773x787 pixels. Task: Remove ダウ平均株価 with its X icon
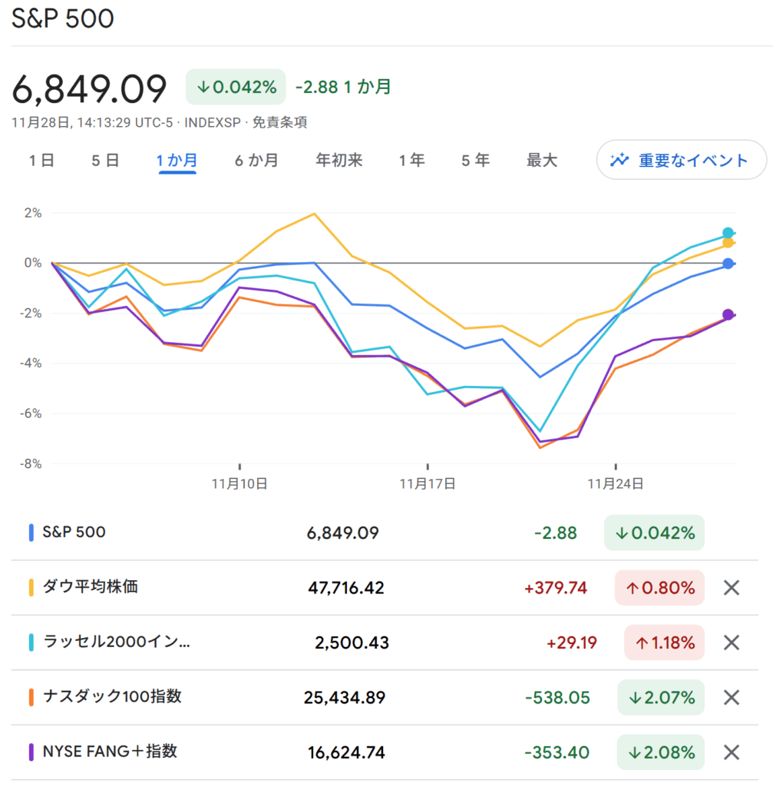[732, 588]
